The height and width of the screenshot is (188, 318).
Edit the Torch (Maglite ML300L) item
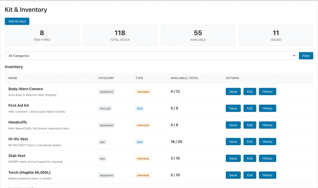[250, 175]
